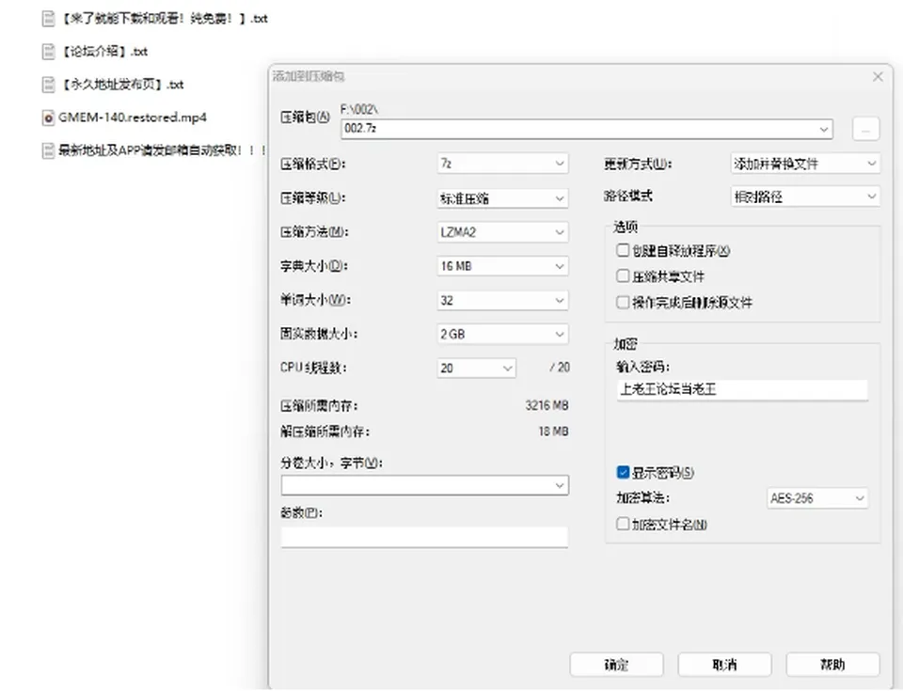The width and height of the screenshot is (903, 691).
Task: Expand the 压缩等级 dropdown
Action: [502, 198]
